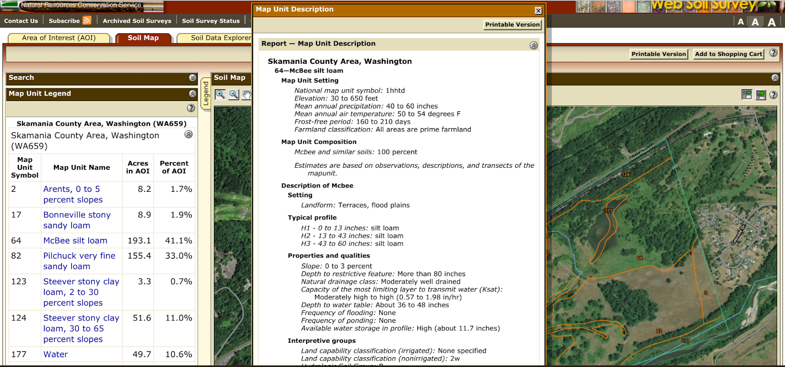Viewport: 785px width, 367px height.
Task: Open McBee silt loam link
Action: (x=75, y=240)
